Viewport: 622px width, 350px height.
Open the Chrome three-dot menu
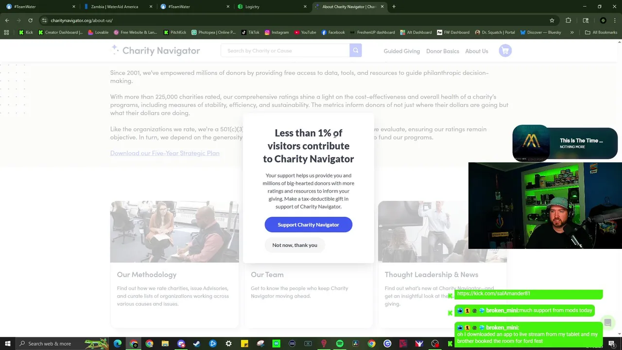pos(615,20)
